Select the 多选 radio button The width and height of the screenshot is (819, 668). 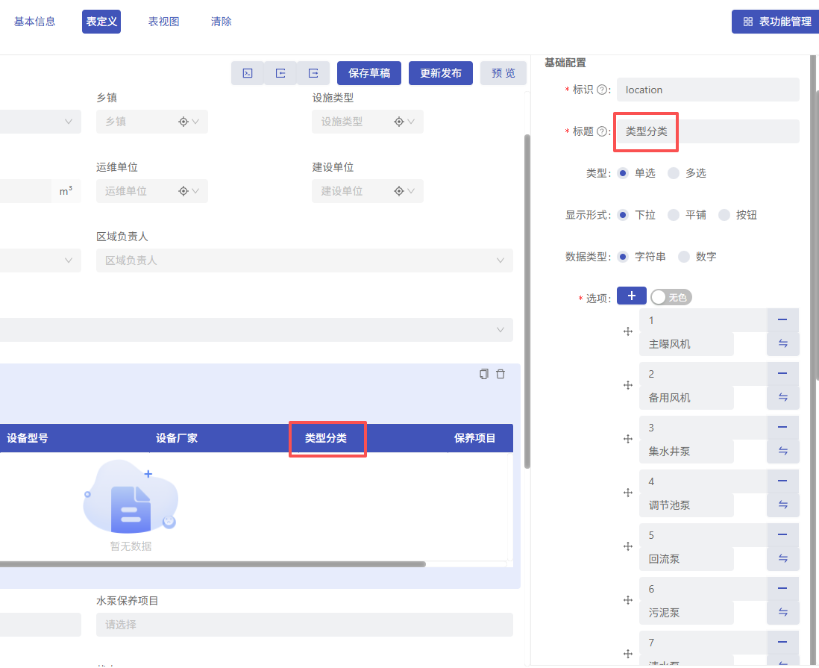[x=675, y=172]
